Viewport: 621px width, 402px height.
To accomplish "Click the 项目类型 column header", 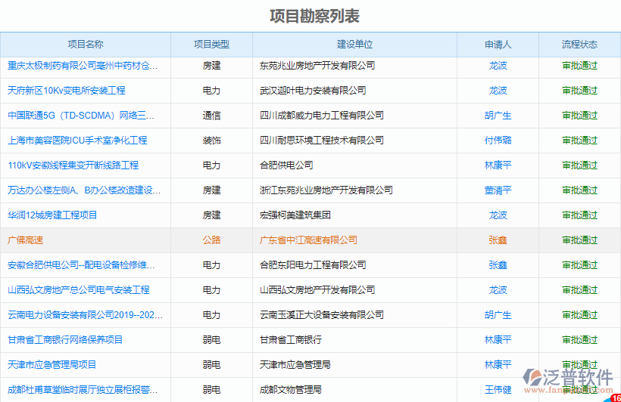I will [211, 45].
